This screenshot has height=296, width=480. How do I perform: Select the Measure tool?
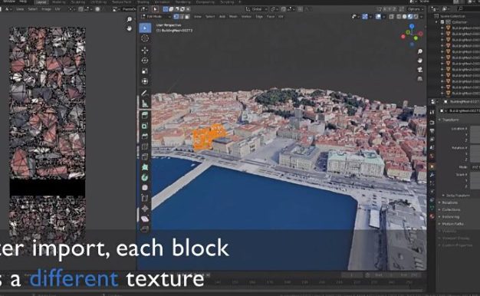(145, 104)
